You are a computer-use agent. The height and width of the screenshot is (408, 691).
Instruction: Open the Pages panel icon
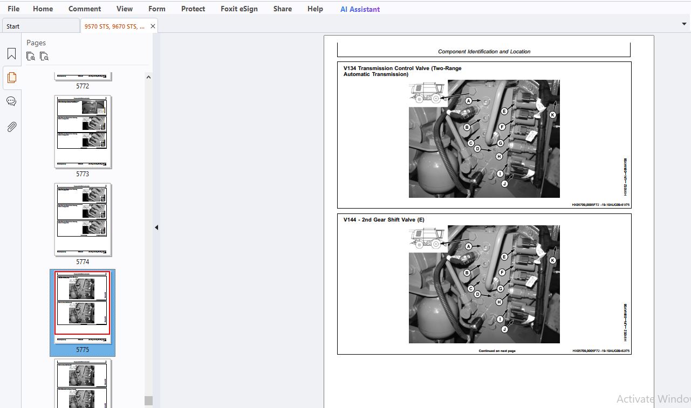click(11, 78)
